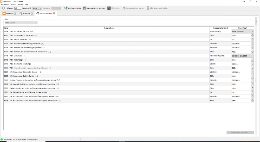Open the Programm menu

(5, 4)
